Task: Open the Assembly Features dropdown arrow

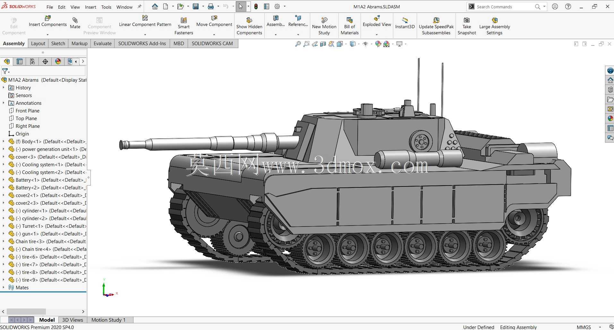Action: [276, 35]
